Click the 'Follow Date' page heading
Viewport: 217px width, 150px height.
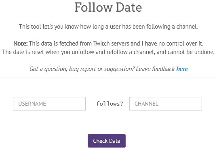(x=108, y=7)
